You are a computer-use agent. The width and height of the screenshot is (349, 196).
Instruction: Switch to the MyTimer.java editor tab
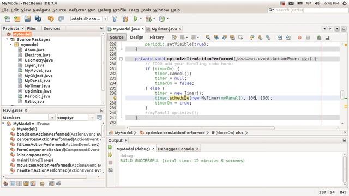pyautogui.click(x=164, y=29)
